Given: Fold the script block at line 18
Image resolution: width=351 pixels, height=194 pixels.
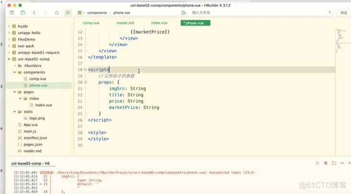Looking at the screenshot, I should (x=85, y=70).
